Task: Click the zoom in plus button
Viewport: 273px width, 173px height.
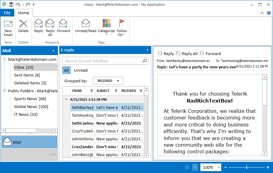Action: point(268,167)
